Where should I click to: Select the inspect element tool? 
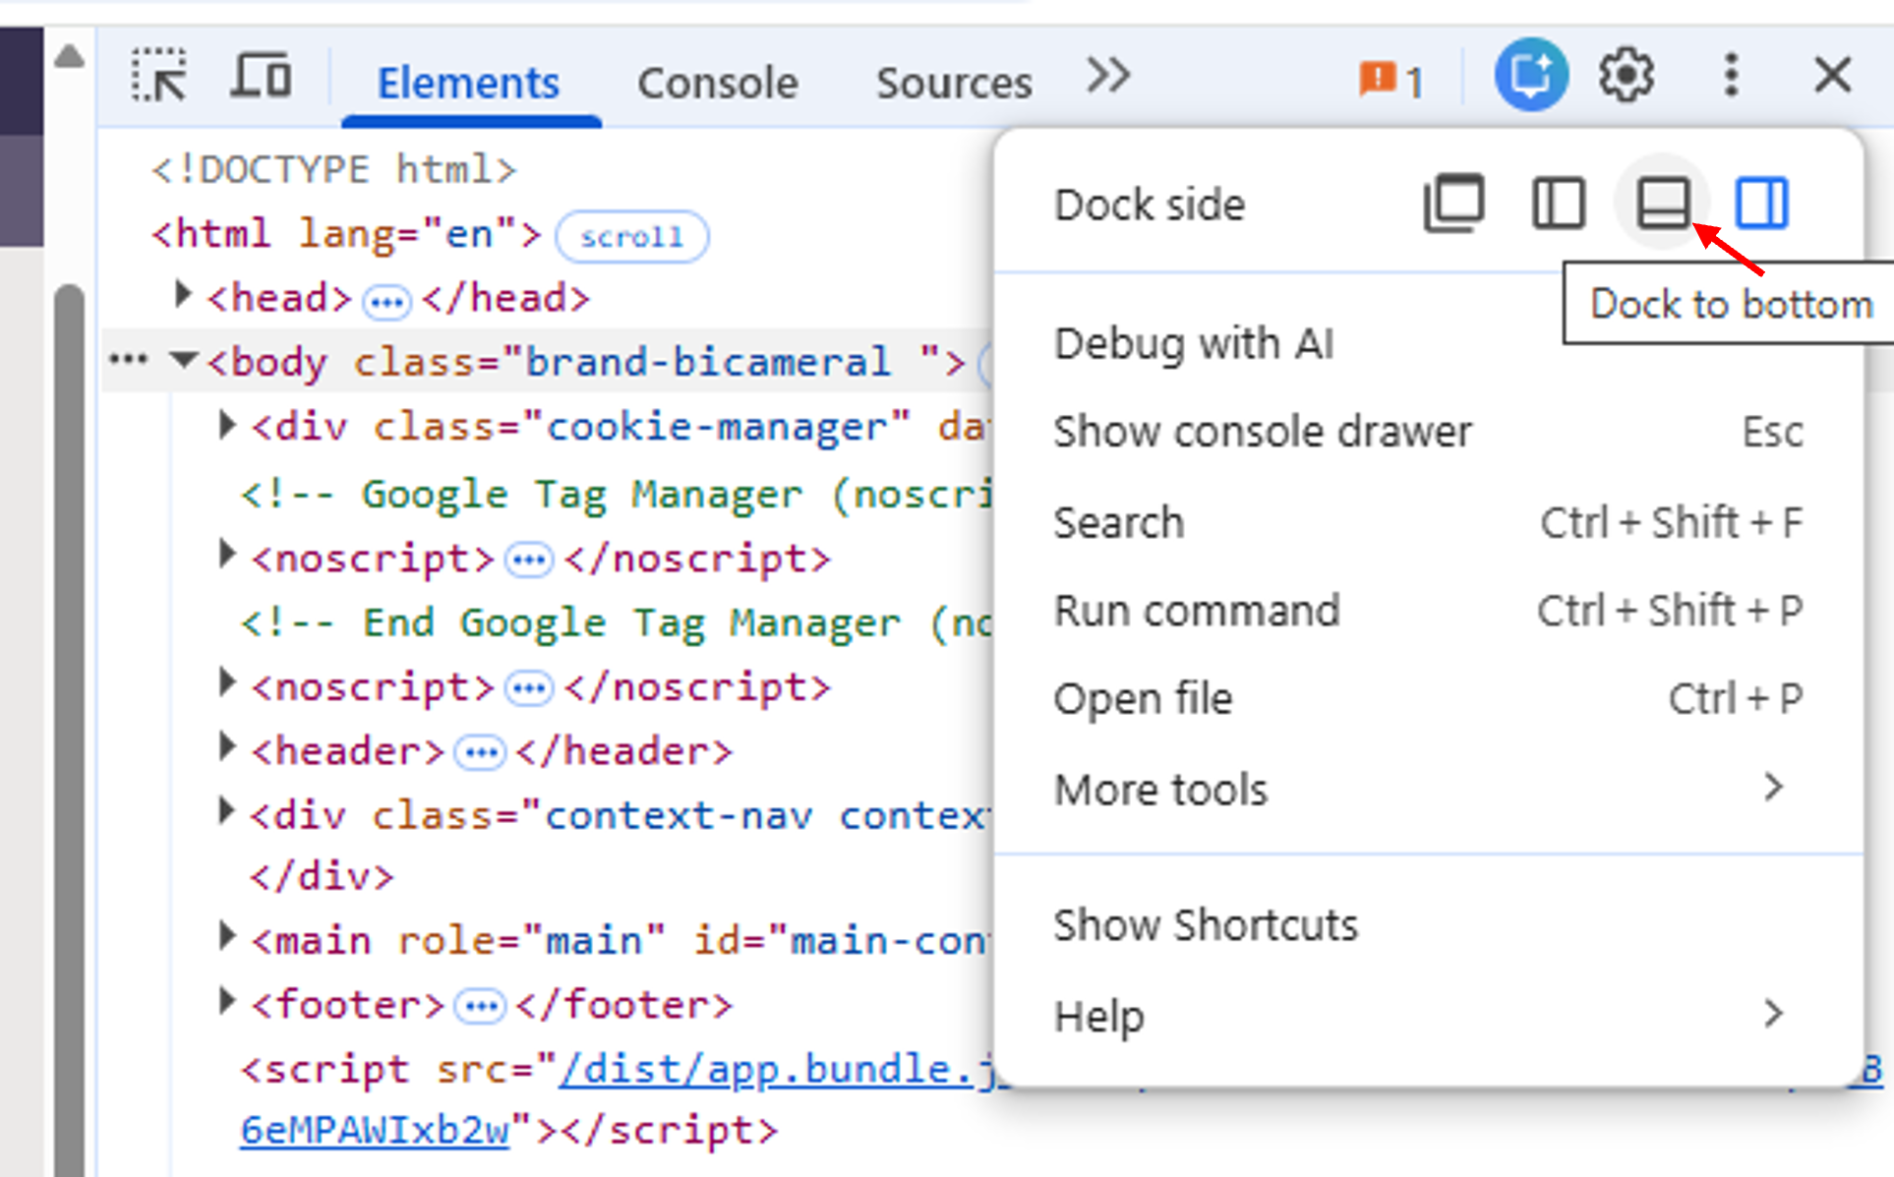point(157,77)
